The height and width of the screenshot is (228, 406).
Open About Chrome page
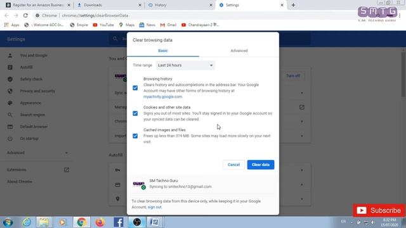click(x=20, y=182)
